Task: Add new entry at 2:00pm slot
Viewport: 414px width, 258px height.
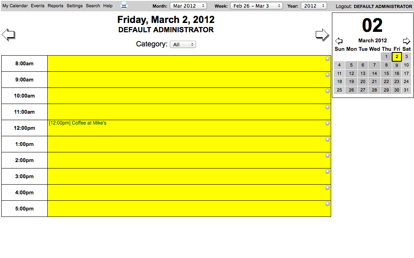Action: coord(327,156)
